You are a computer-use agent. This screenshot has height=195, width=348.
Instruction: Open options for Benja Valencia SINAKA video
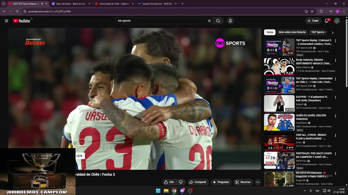[335, 60]
